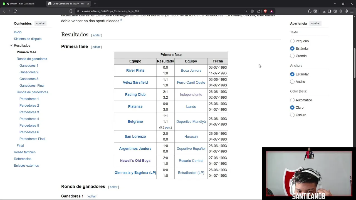Screen dimensions: 356x200
Task: Open Brave Shields lion icon
Action: click(x=265, y=11)
